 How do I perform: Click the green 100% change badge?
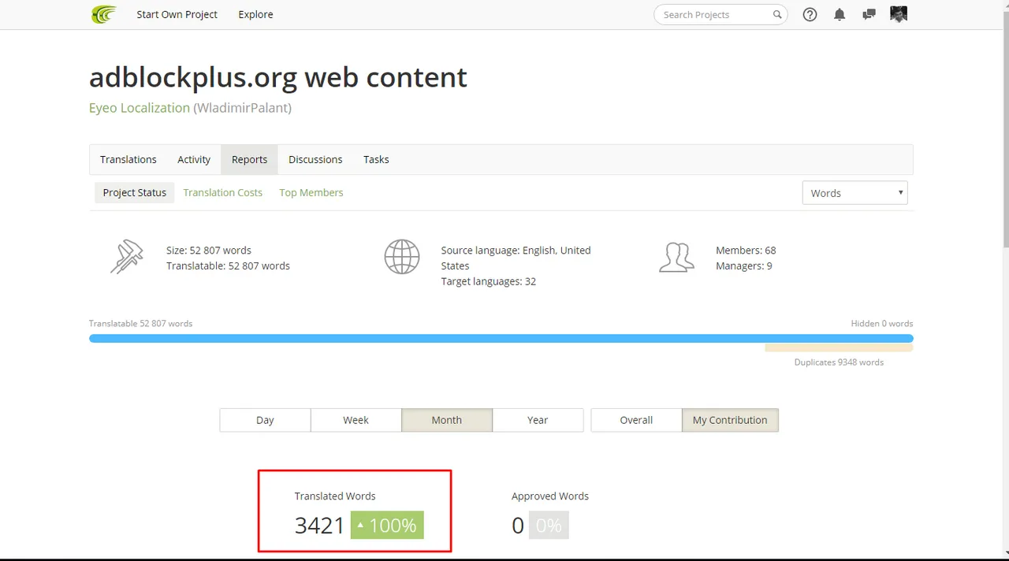pyautogui.click(x=387, y=525)
